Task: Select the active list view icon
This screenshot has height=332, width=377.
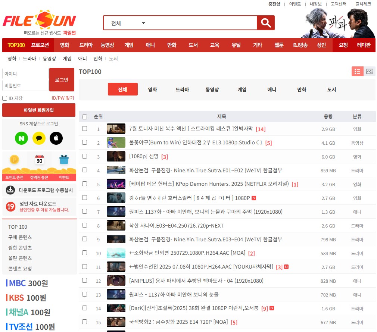Action: pyautogui.click(x=358, y=71)
